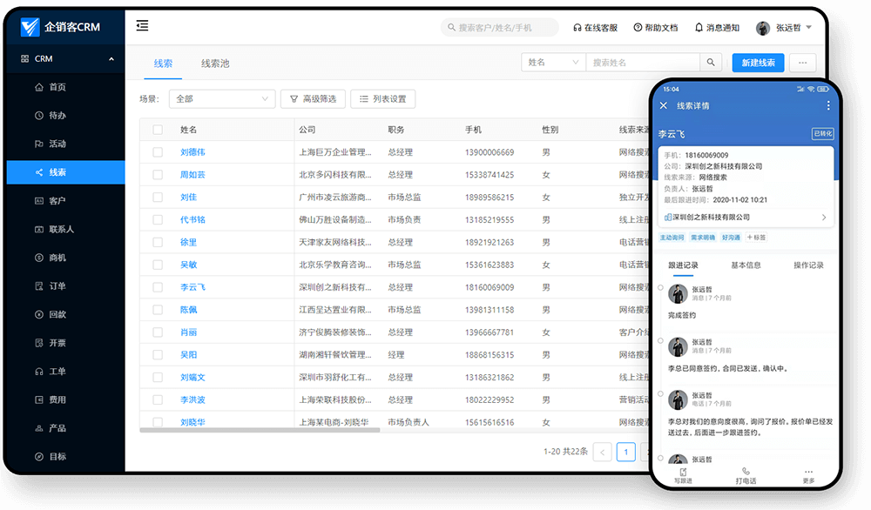
Task: Switch to the 线索池 tab
Action: tap(215, 64)
